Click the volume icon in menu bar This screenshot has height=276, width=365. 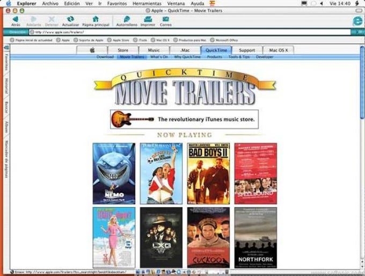tap(322, 4)
